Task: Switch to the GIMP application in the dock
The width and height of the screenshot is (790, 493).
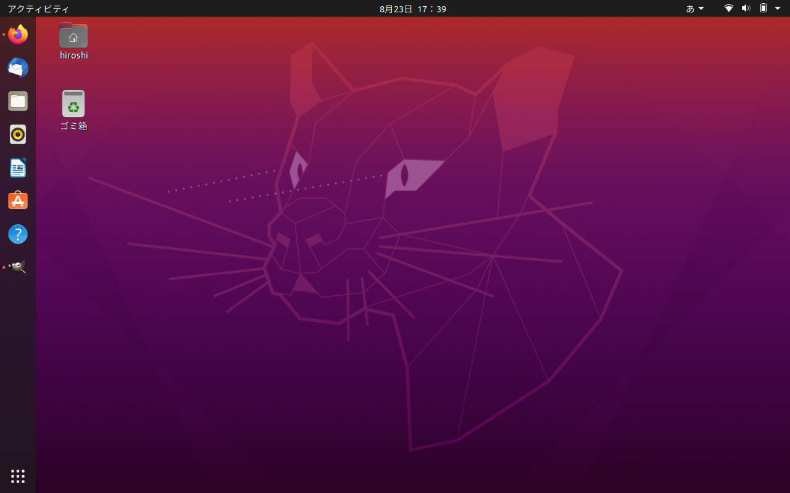Action: 18,267
